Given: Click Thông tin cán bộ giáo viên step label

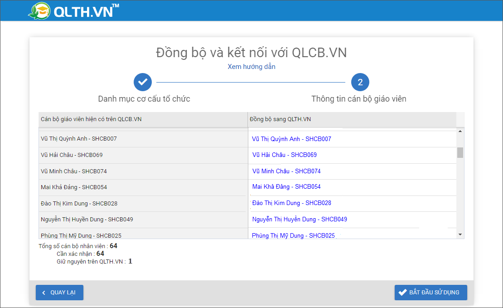Looking at the screenshot, I should coord(358,99).
